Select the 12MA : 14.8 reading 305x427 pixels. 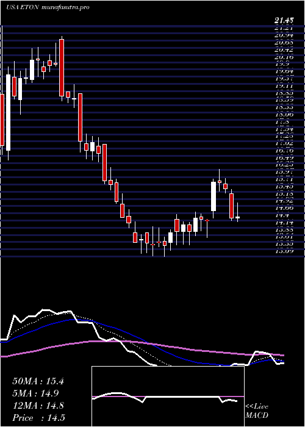pos(38,406)
